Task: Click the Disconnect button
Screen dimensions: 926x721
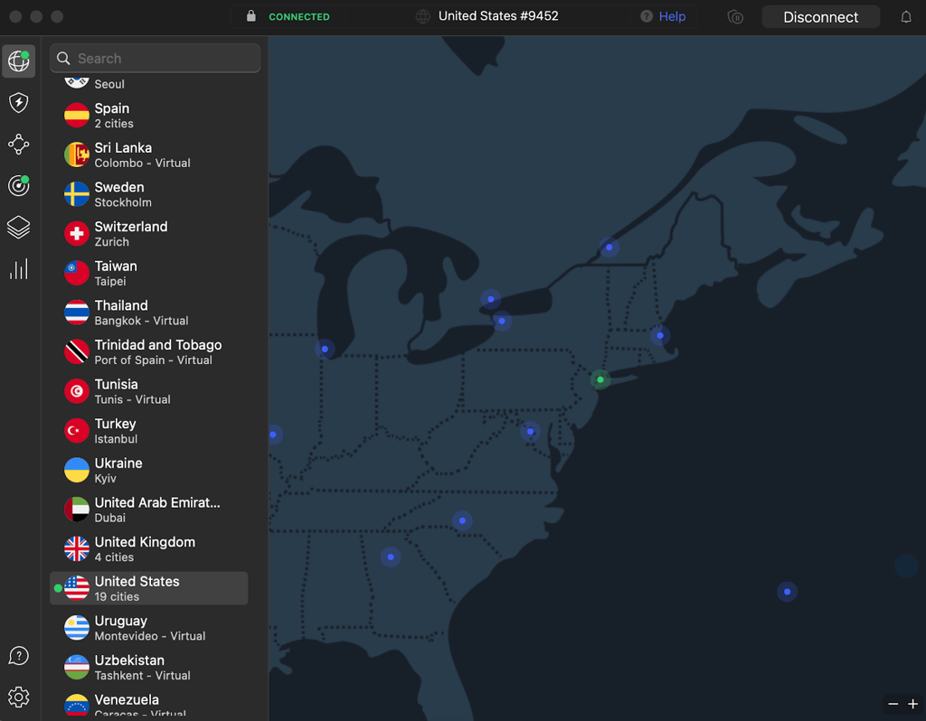Action: [x=820, y=17]
